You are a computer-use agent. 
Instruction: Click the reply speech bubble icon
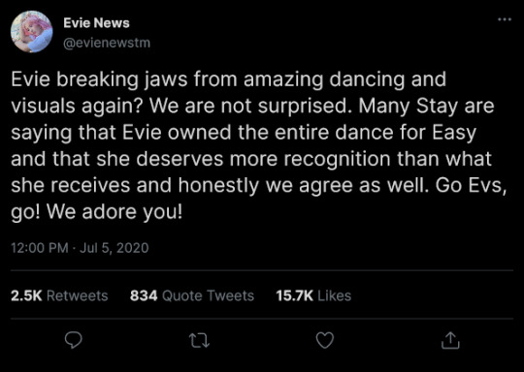coord(73,340)
